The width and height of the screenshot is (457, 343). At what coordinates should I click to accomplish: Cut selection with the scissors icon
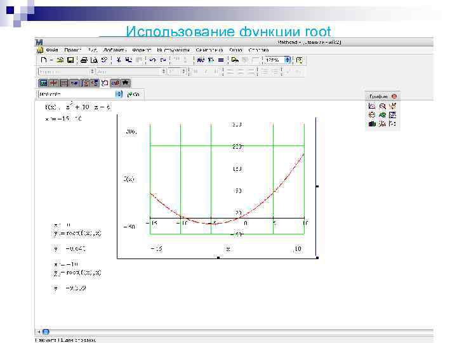pyautogui.click(x=118, y=60)
